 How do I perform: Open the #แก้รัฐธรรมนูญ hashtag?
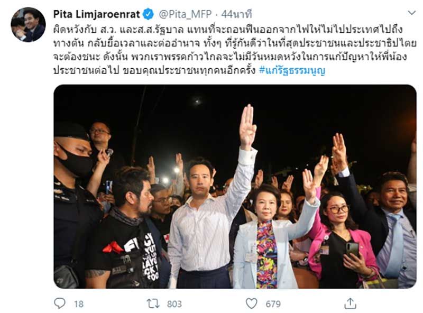click(292, 70)
